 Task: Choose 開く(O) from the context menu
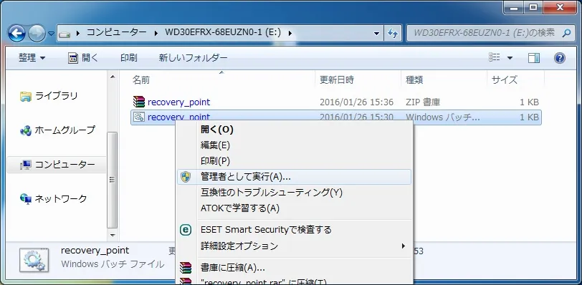click(295, 130)
